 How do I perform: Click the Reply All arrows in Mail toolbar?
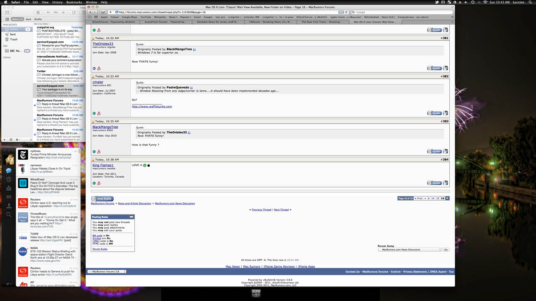[56, 13]
